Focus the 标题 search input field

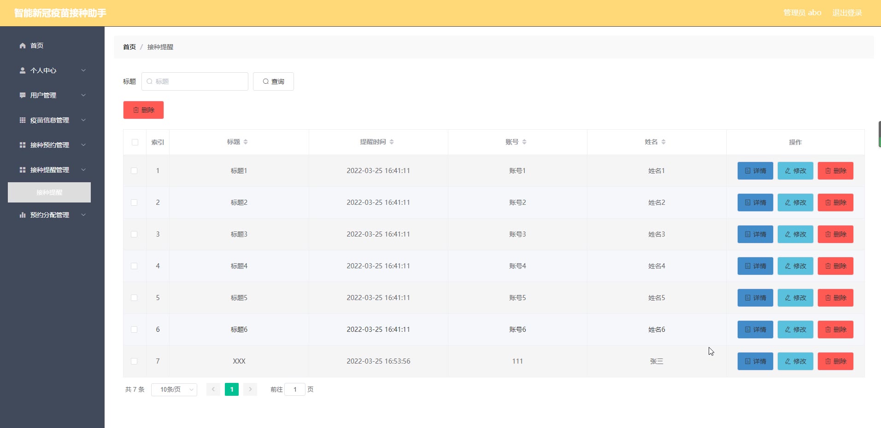click(x=195, y=81)
